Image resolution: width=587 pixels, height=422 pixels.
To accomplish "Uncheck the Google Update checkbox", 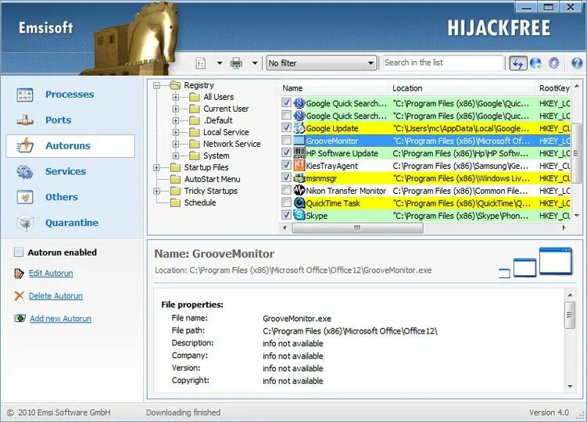I will pyautogui.click(x=286, y=127).
